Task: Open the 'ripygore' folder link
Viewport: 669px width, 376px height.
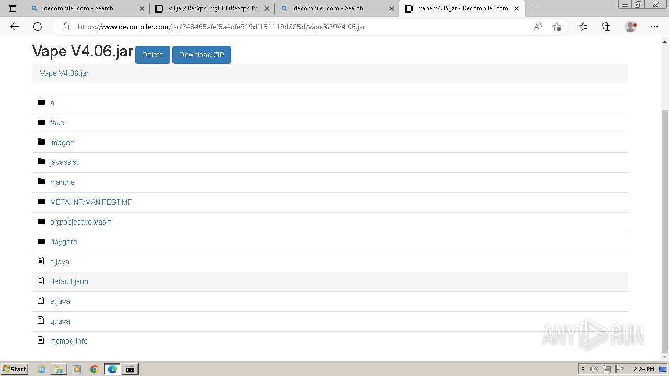Action: [x=63, y=242]
